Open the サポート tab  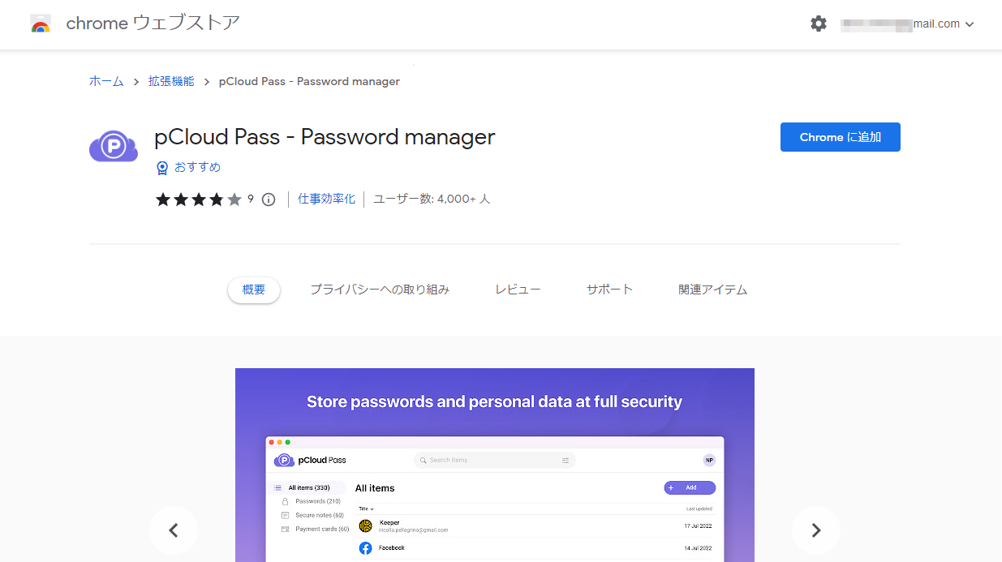[x=609, y=290]
